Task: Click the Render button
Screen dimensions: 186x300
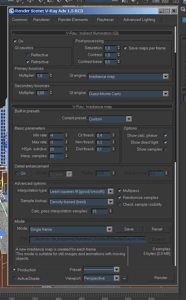Action: tap(161, 278)
